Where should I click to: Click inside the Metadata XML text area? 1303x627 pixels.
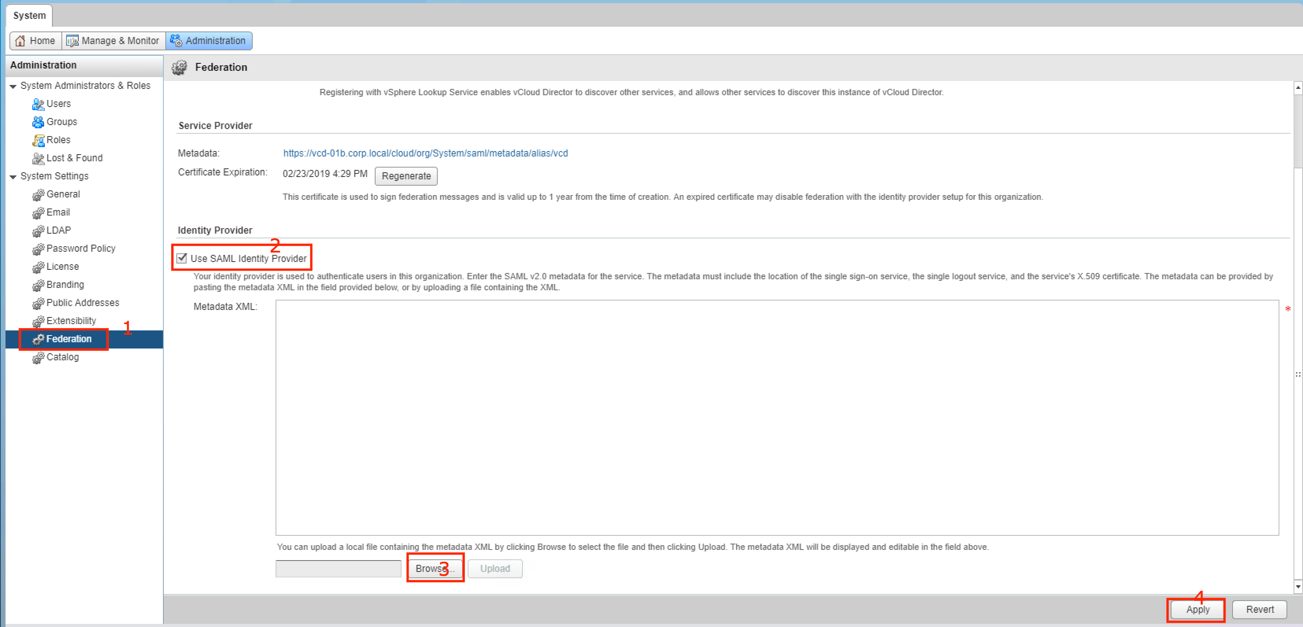point(776,417)
